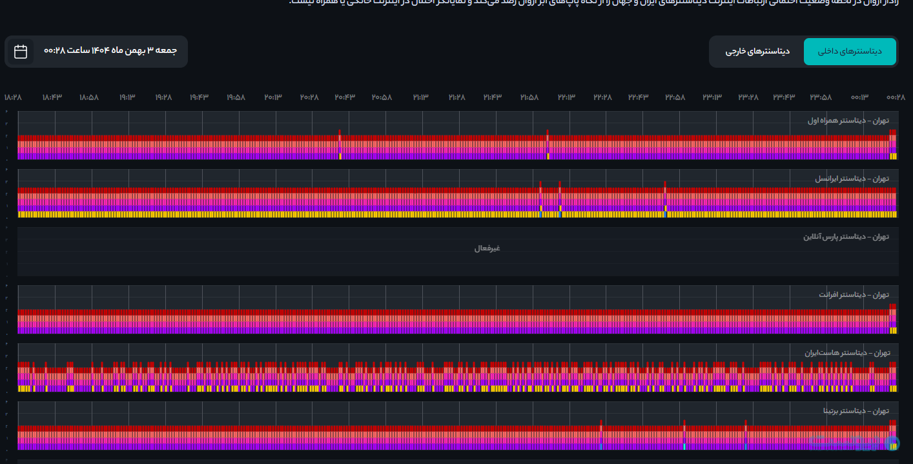Select the earliest ۱۸:۲۸ timeline label
The height and width of the screenshot is (464, 913).
coord(13,97)
